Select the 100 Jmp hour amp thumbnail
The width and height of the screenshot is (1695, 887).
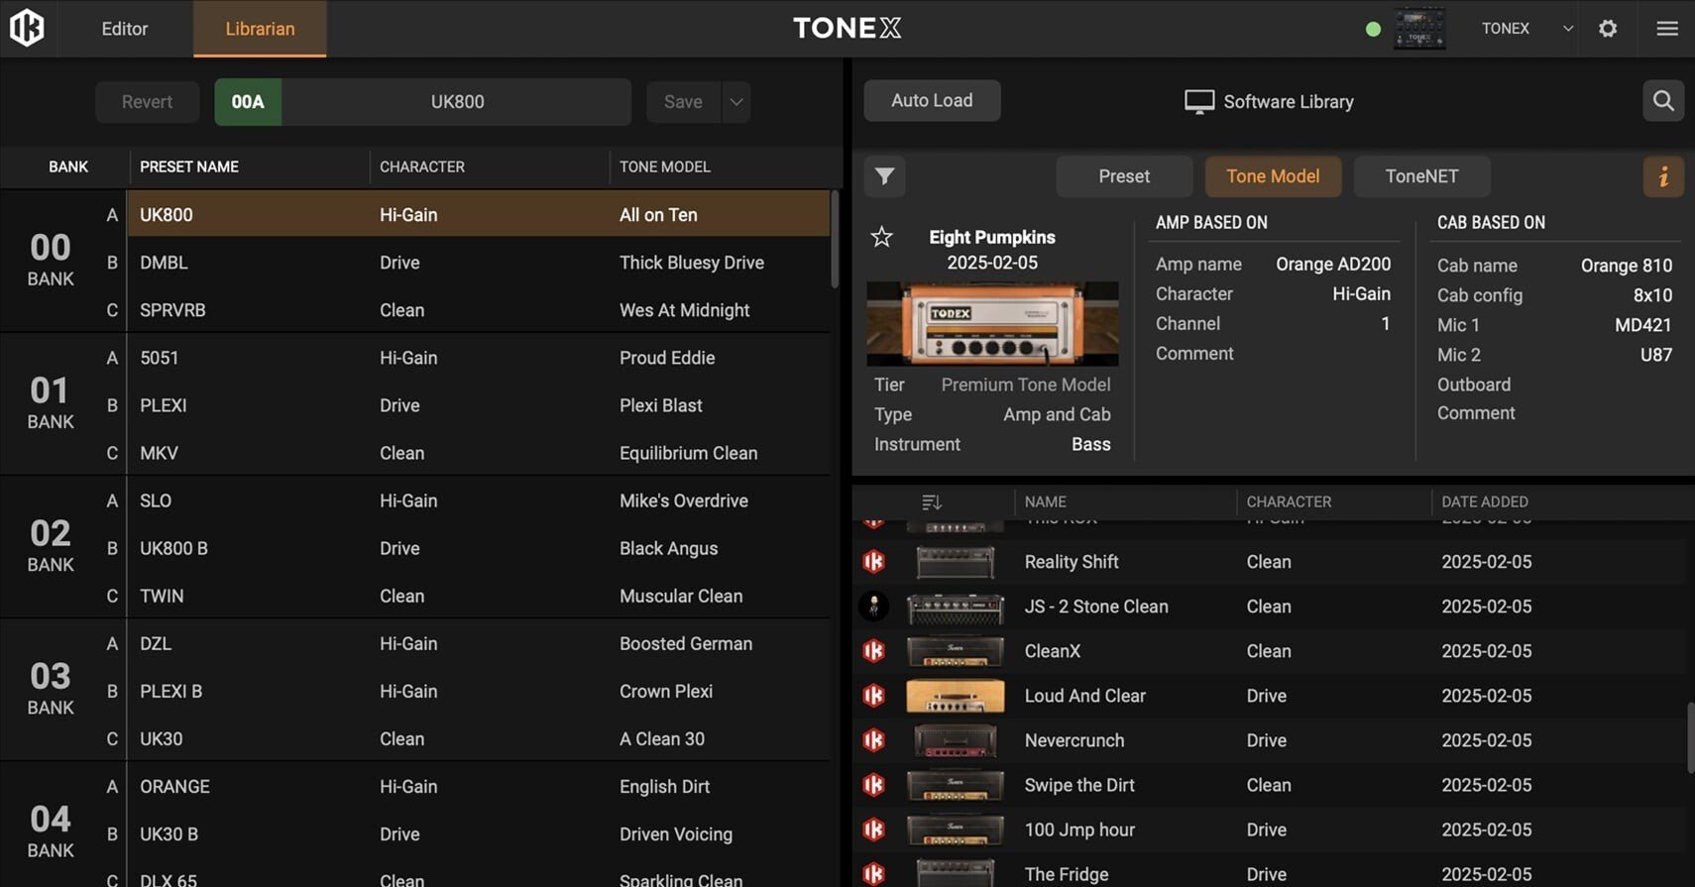(955, 830)
